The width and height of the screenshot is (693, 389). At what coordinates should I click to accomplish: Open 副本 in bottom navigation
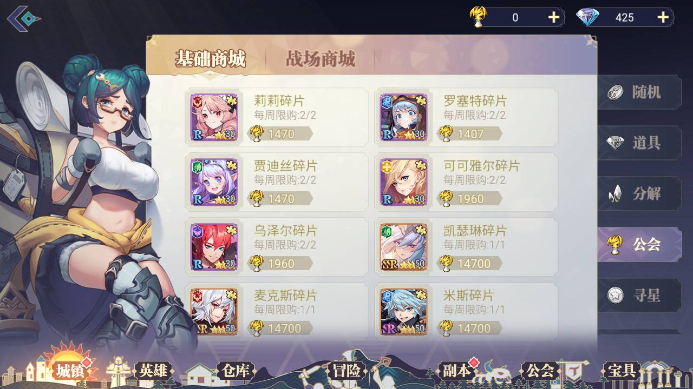click(x=456, y=371)
